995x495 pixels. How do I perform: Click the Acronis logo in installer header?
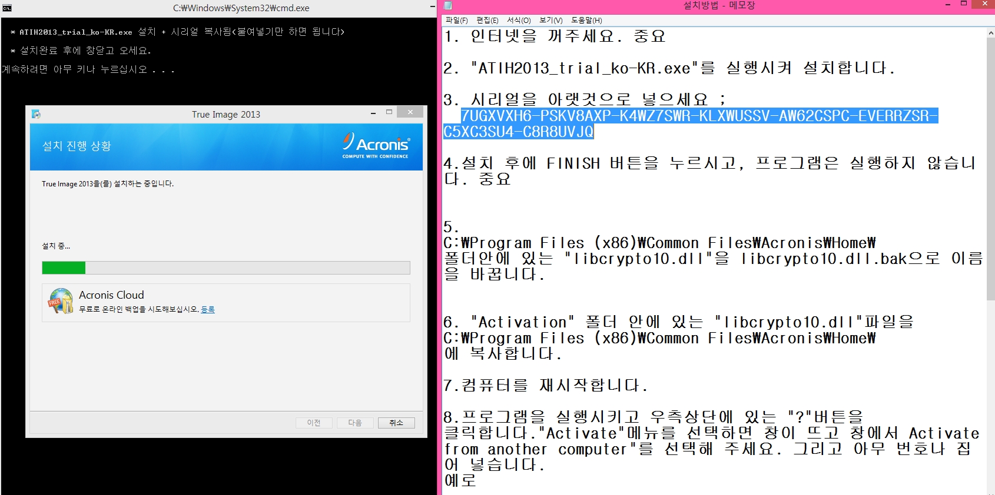376,145
